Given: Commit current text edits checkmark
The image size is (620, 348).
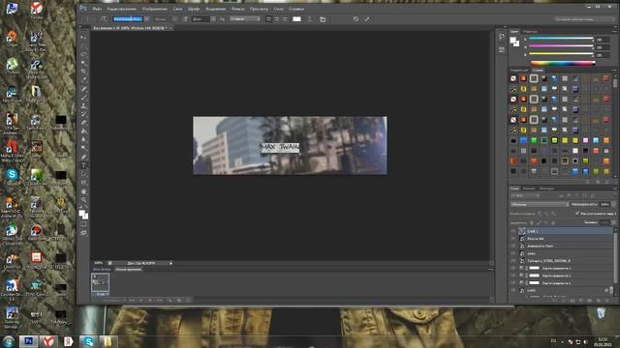Looking at the screenshot, I should (367, 19).
